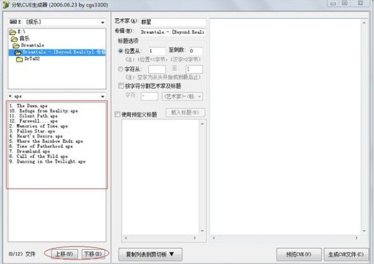Select the DrTa02 folder
The height and width of the screenshot is (264, 374).
pyautogui.click(x=32, y=59)
